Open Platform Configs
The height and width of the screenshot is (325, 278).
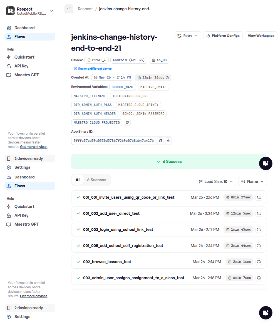[223, 36]
